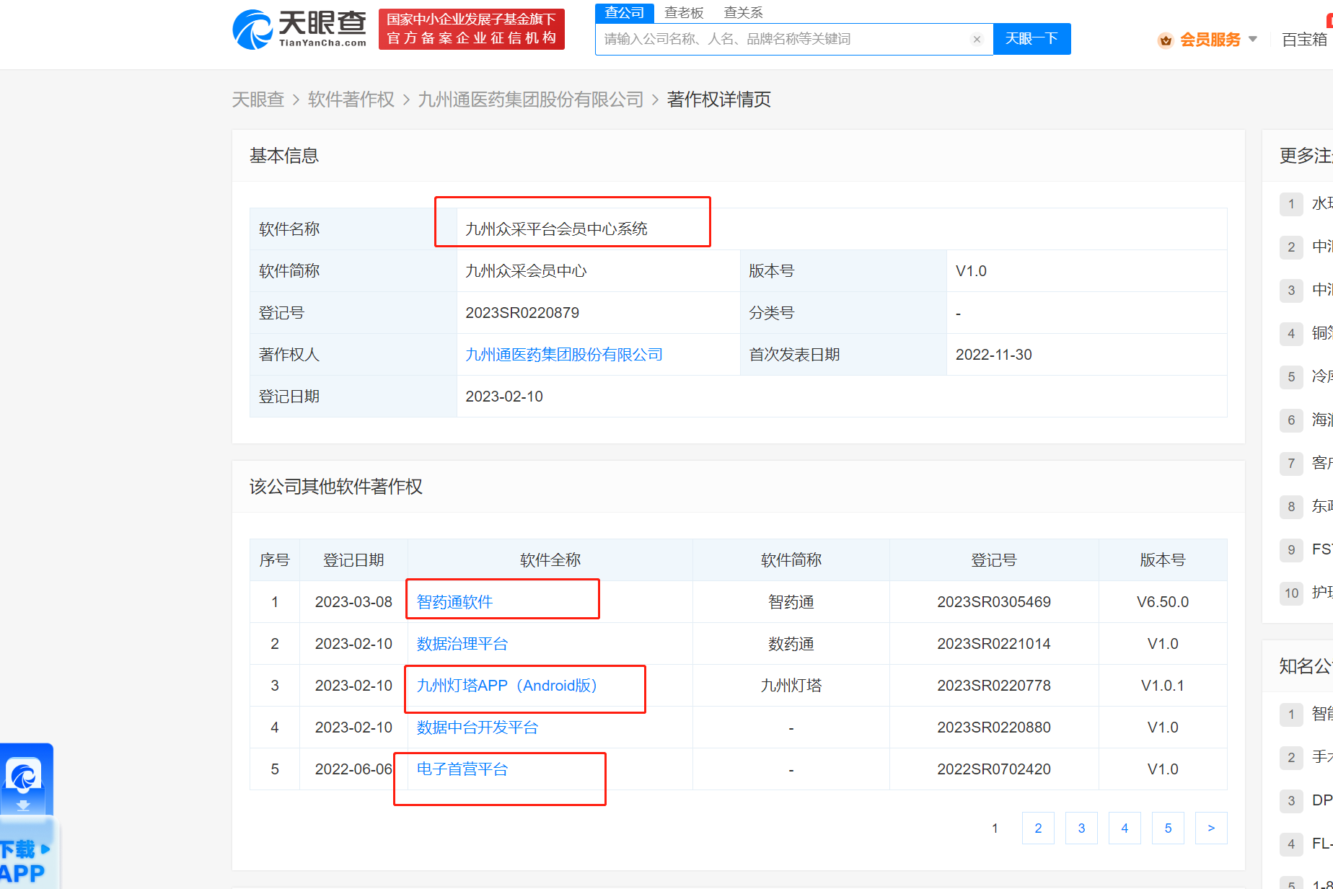The image size is (1333, 889).
Task: Open the 电子首营平台 copyright entry
Action: coord(462,769)
